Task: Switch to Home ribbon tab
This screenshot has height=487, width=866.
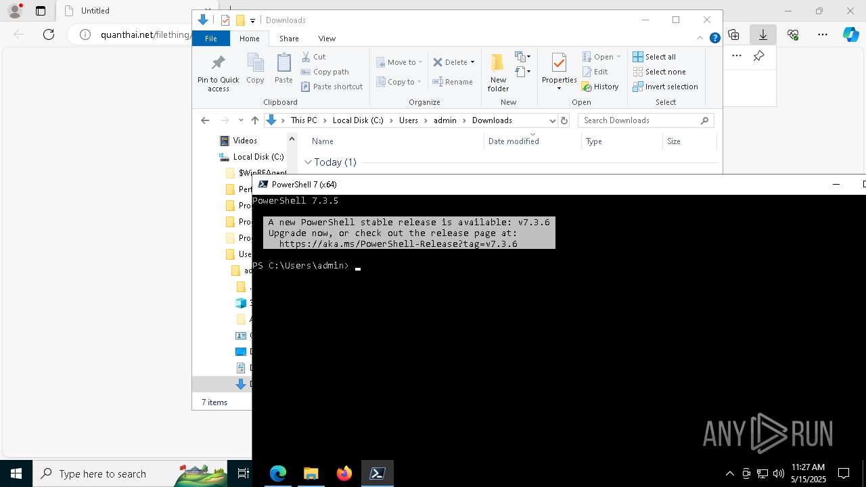Action: [x=250, y=39]
